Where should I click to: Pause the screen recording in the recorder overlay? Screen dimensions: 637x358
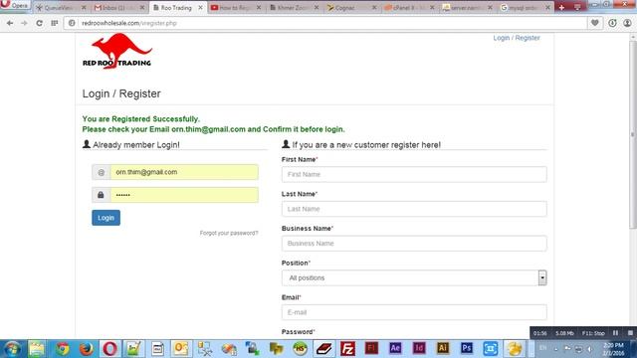click(x=615, y=333)
